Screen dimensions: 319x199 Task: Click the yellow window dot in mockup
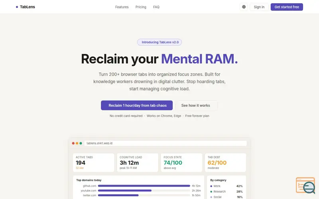point(77,143)
